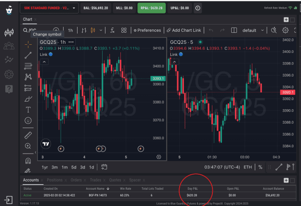Click Add Chart Link
The width and height of the screenshot is (301, 206).
click(183, 30)
